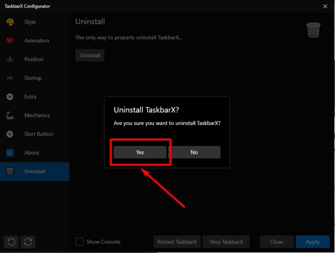
Task: Switch to the Startup tab label
Action: coord(33,78)
